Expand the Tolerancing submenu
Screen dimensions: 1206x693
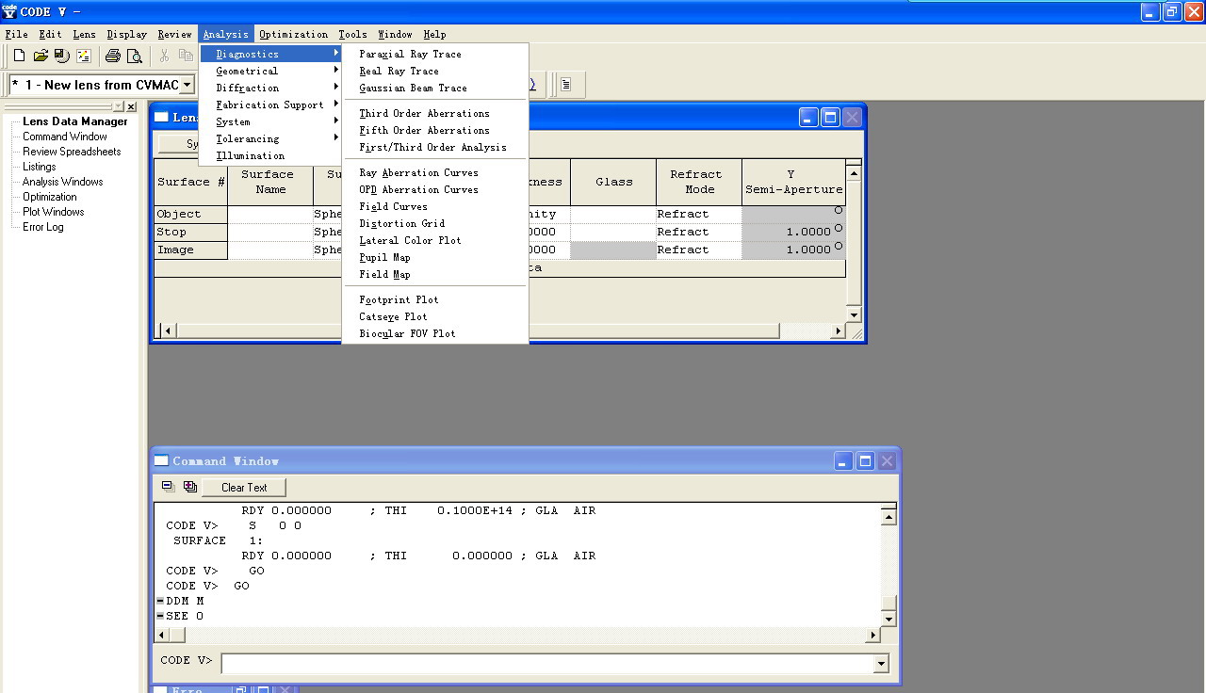coord(271,138)
